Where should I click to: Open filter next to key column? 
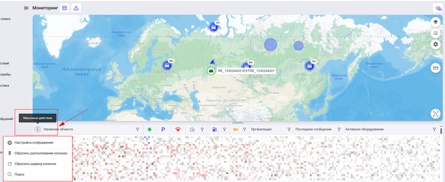[x=244, y=130]
